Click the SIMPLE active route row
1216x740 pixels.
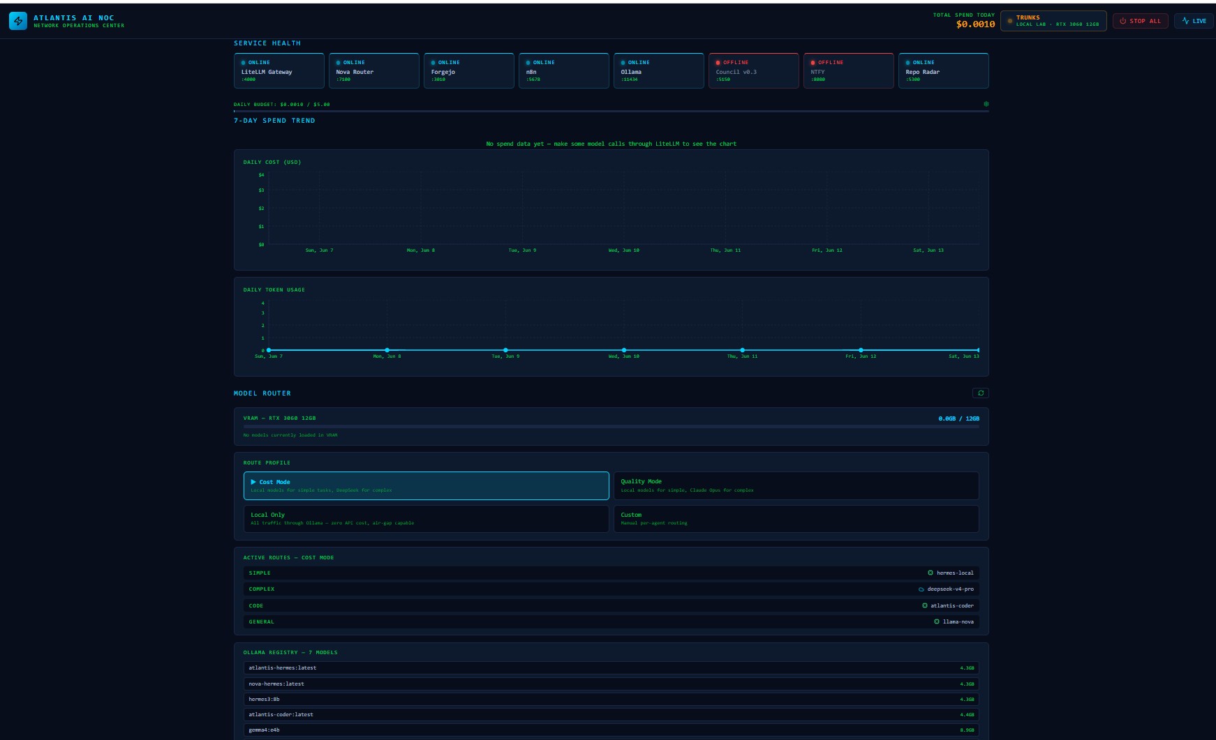[611, 573]
